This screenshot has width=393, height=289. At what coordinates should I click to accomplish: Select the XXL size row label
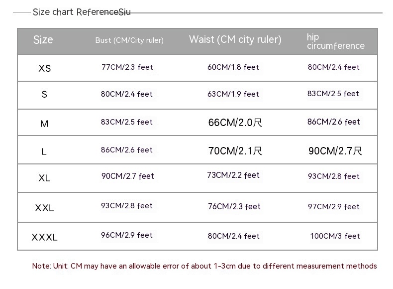[44, 208]
